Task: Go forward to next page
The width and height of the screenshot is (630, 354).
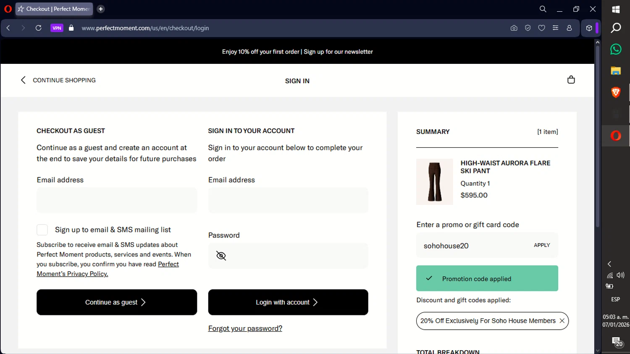Action: click(23, 28)
